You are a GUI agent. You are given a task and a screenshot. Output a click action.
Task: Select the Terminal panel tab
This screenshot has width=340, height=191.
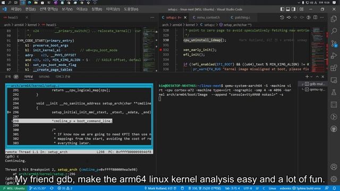(x=28, y=76)
